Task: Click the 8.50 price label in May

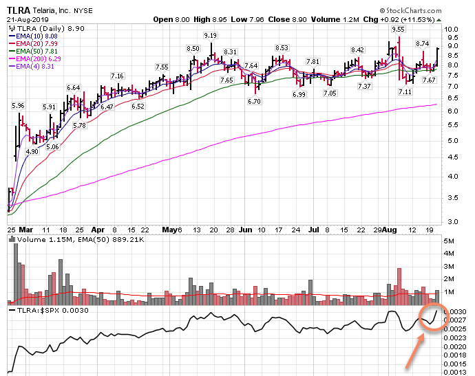Action: (193, 49)
